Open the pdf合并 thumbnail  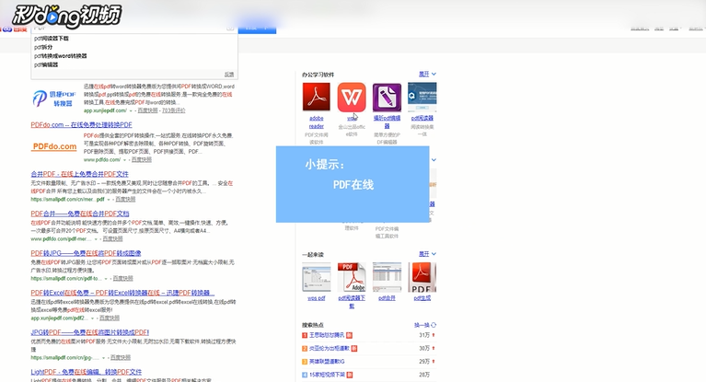click(x=387, y=277)
